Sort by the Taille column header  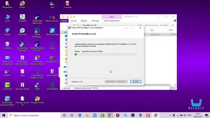[171, 30]
